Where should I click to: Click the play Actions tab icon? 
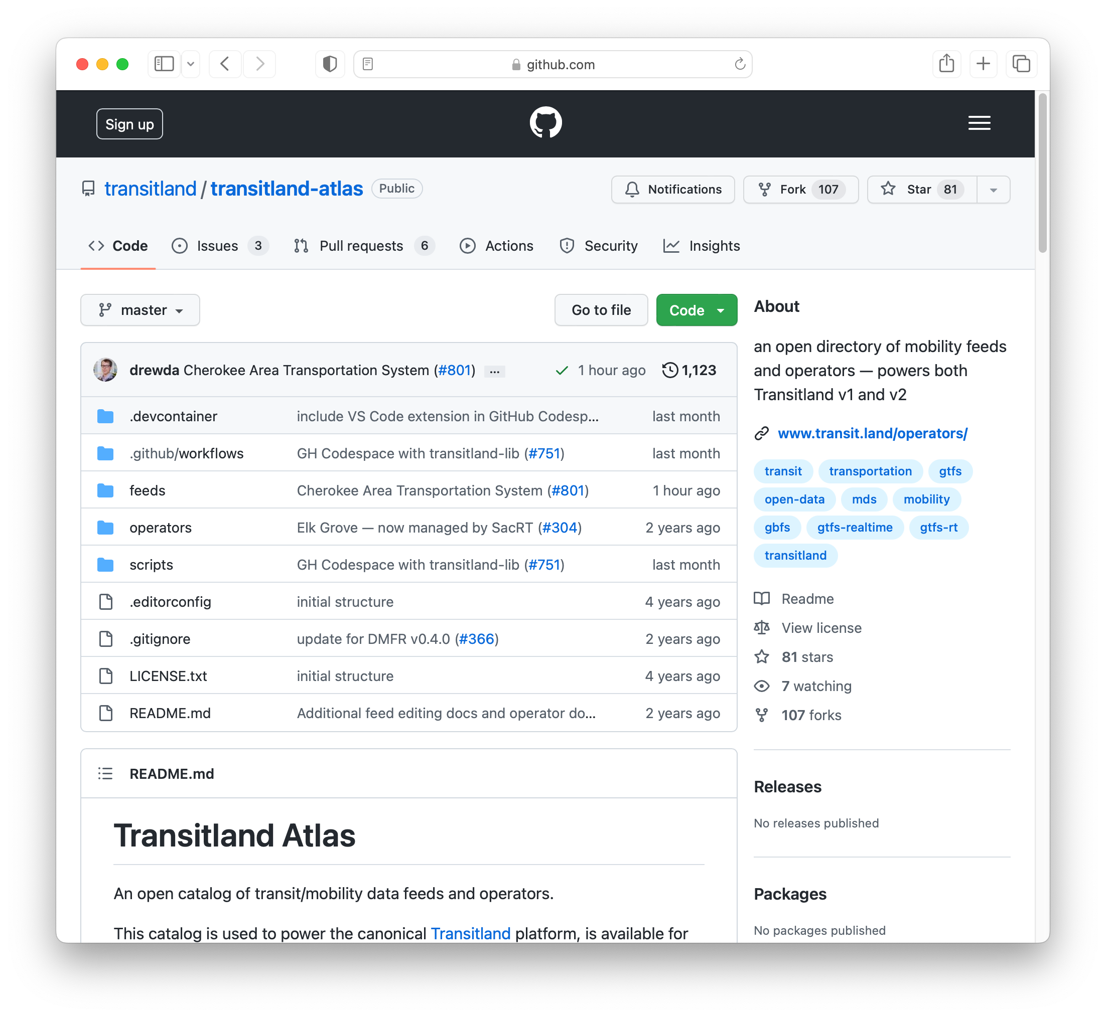[x=466, y=246]
